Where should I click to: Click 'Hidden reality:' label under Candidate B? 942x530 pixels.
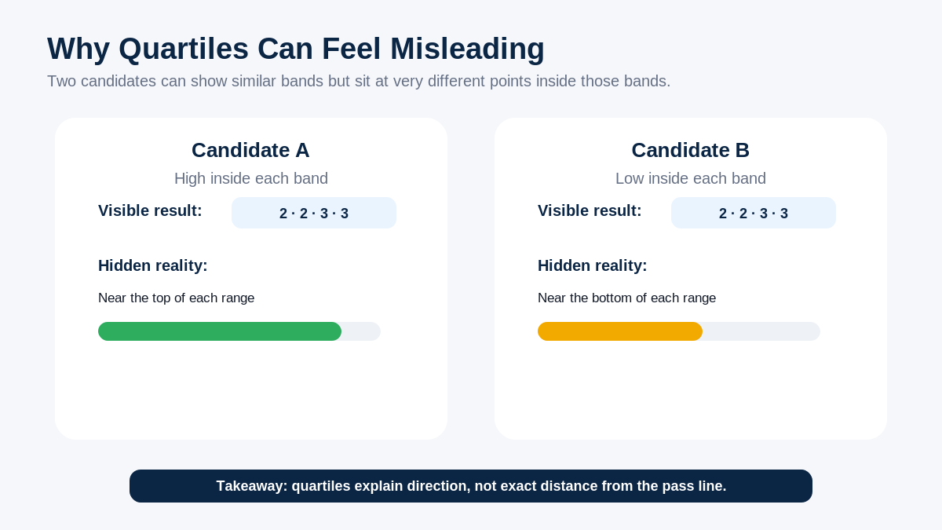[593, 265]
